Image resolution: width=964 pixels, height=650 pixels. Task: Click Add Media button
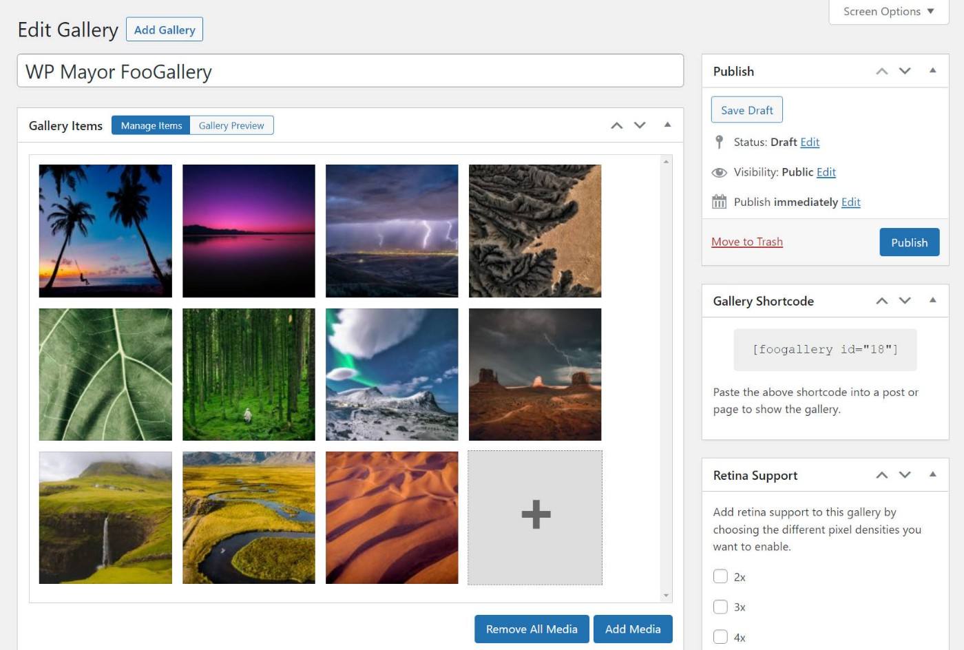[x=633, y=629]
